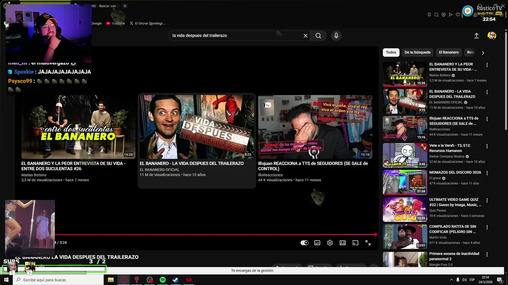The height and width of the screenshot is (285, 508).
Task: Open Steam from taskbar
Action: coord(175,280)
